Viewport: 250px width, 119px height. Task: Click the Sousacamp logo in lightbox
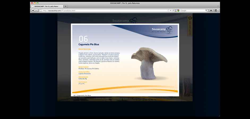(x=162, y=30)
